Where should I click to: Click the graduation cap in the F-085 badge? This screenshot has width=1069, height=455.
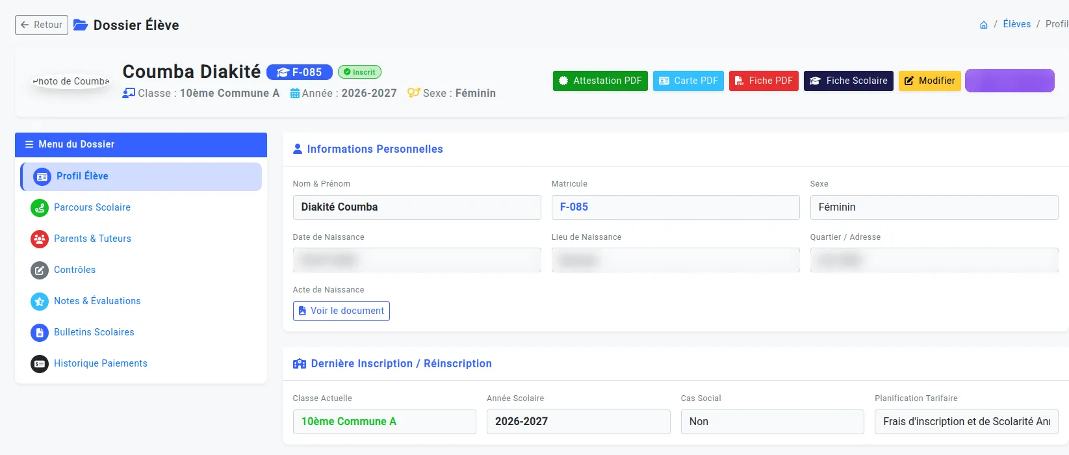[x=283, y=72]
